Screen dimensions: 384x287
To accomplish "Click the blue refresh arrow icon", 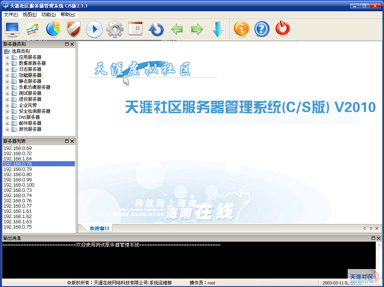I will pyautogui.click(x=156, y=29).
